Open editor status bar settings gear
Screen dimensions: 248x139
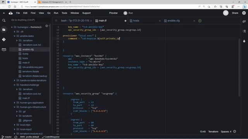234,131
